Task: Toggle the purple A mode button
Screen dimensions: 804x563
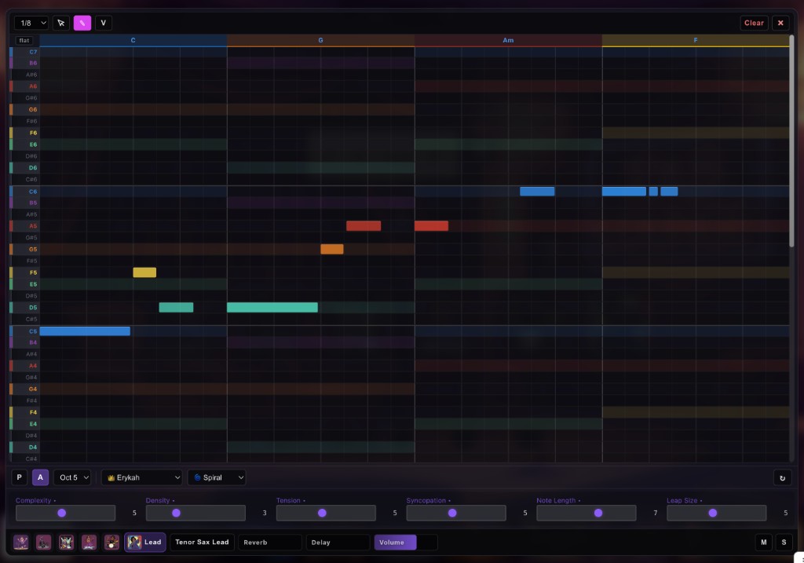Action: pyautogui.click(x=41, y=477)
